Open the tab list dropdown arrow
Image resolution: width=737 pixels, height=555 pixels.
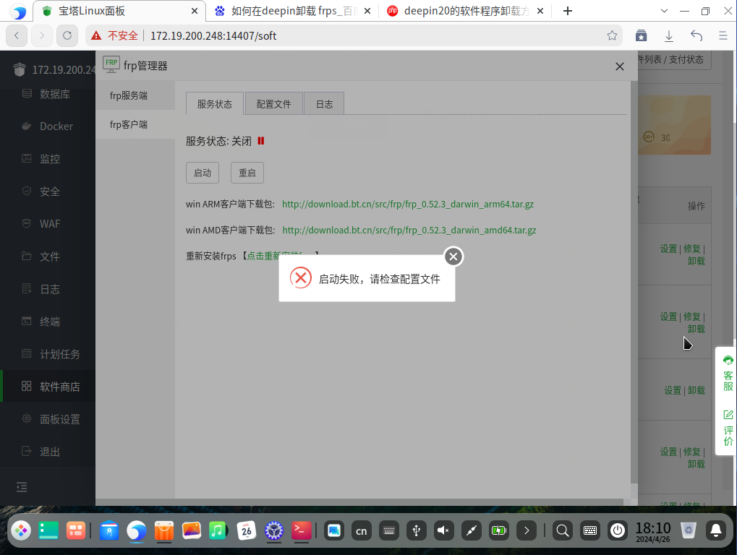pyautogui.click(x=664, y=11)
